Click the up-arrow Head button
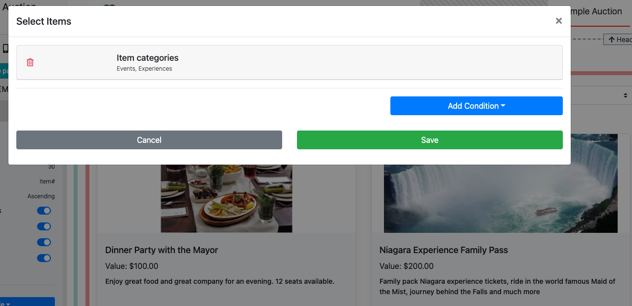Screen dimensions: 632x306 point(618,40)
